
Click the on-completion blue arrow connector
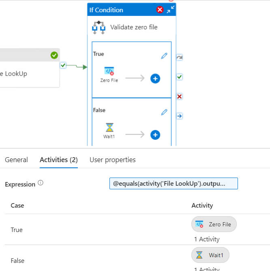coord(180,116)
